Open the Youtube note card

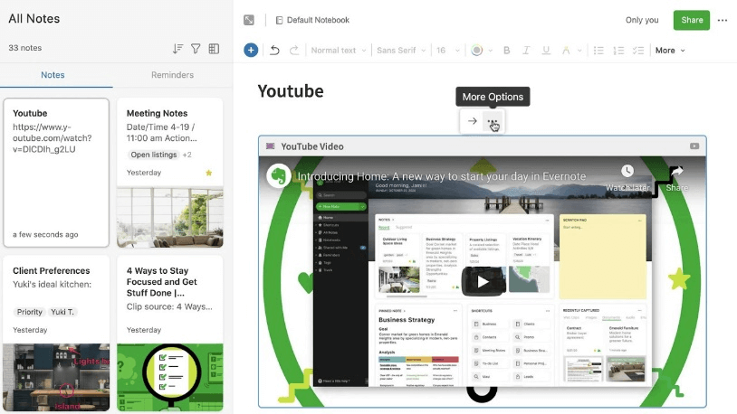(x=56, y=173)
